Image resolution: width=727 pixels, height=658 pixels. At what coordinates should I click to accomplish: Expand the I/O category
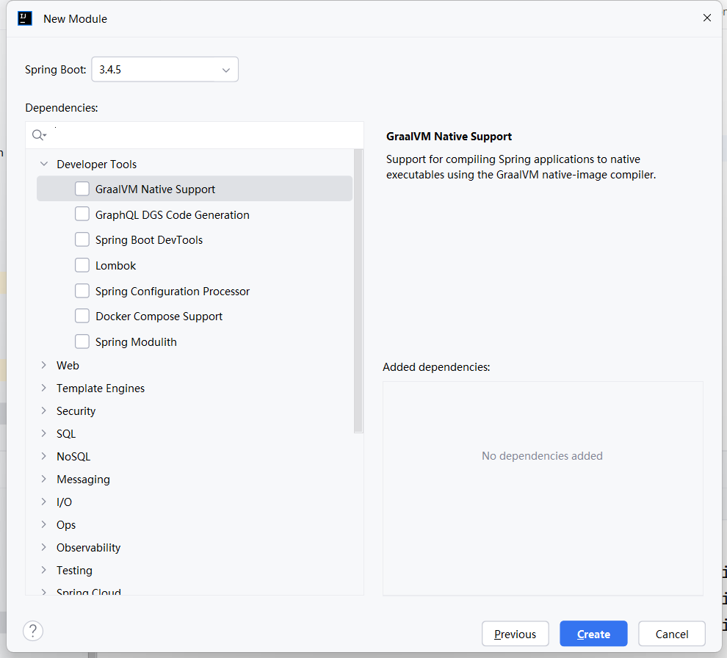(x=43, y=502)
